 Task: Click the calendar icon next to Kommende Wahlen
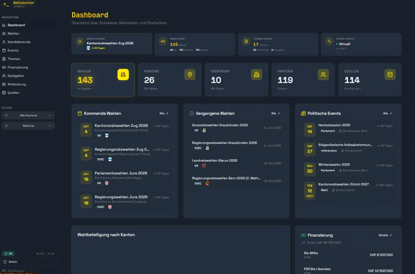(x=80, y=113)
